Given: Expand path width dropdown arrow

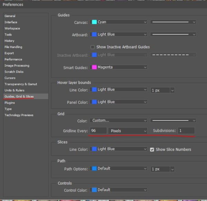Looking at the screenshot, I should coord(172,169).
